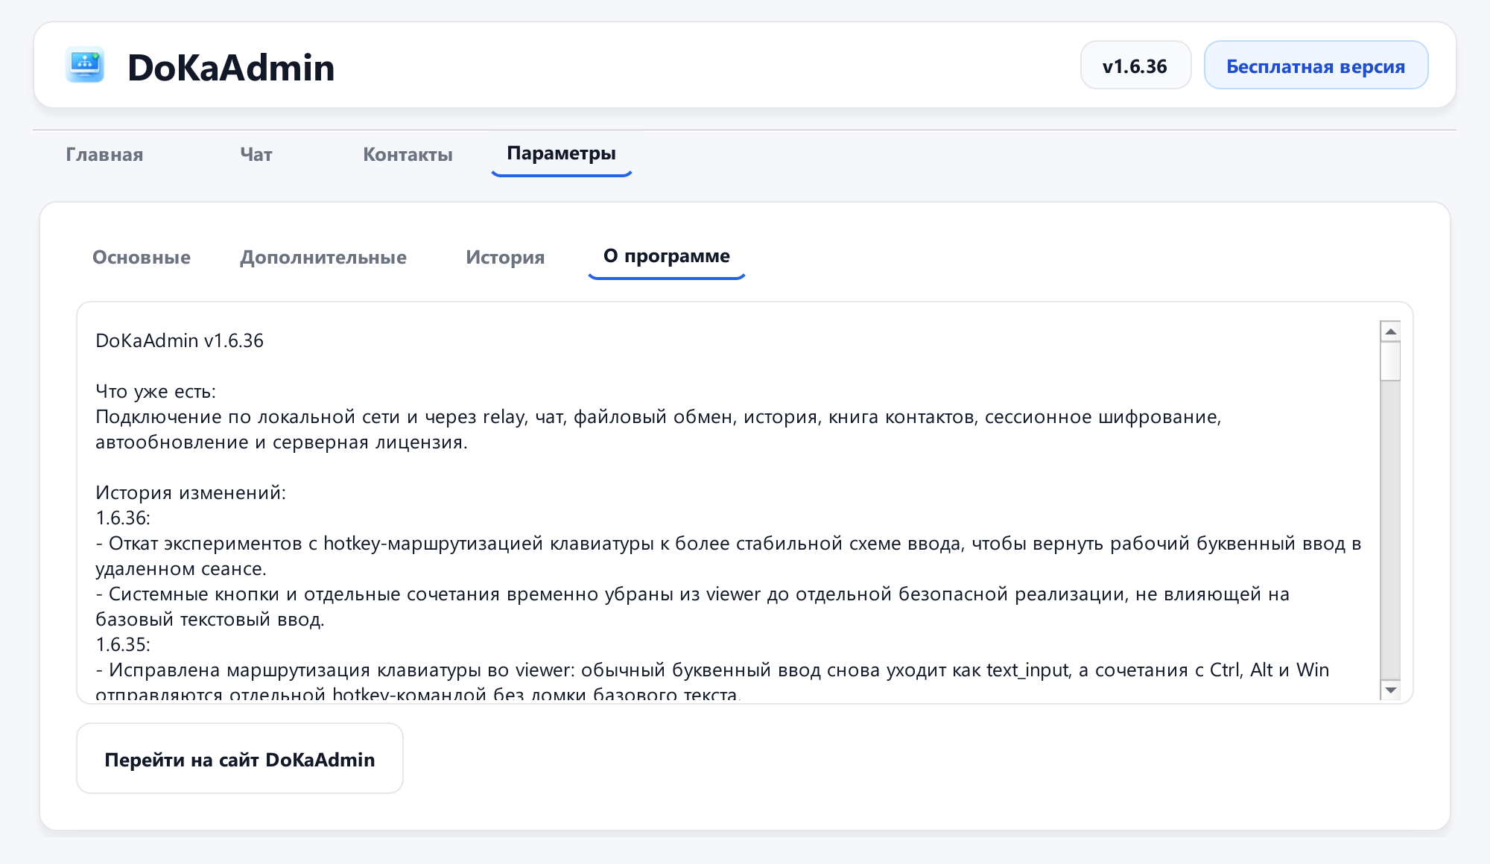This screenshot has height=864, width=1490.
Task: Click the "Что уже есть:" line
Action: [156, 391]
